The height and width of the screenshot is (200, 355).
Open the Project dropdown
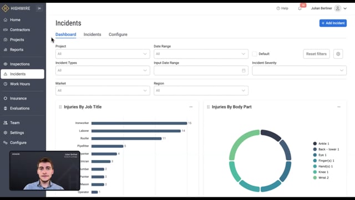click(103, 54)
